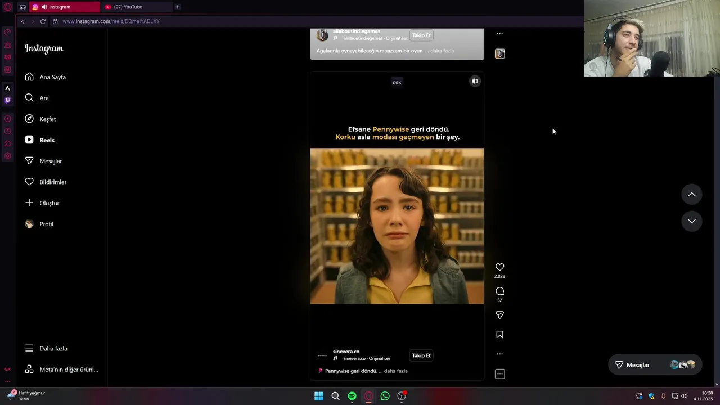
Task: Open GX Cleaner icon in sidebar
Action: pyautogui.click(x=8, y=44)
